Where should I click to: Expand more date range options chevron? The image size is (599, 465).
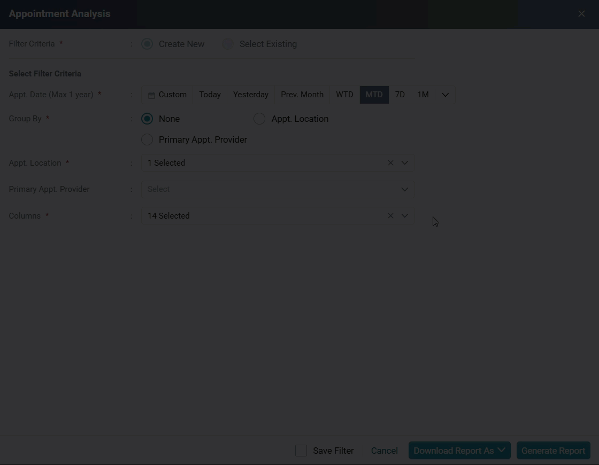(445, 95)
